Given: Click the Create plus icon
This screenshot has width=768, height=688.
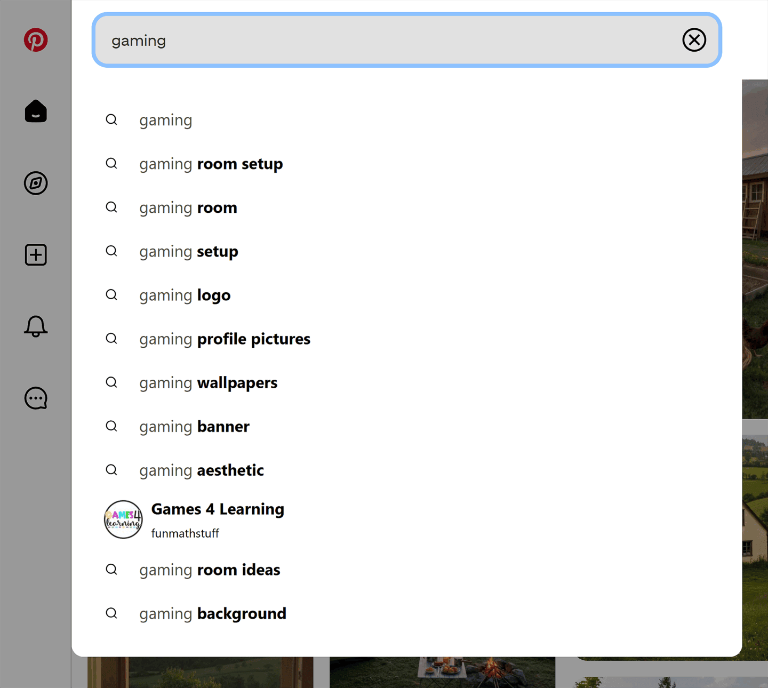Looking at the screenshot, I should click(x=35, y=254).
